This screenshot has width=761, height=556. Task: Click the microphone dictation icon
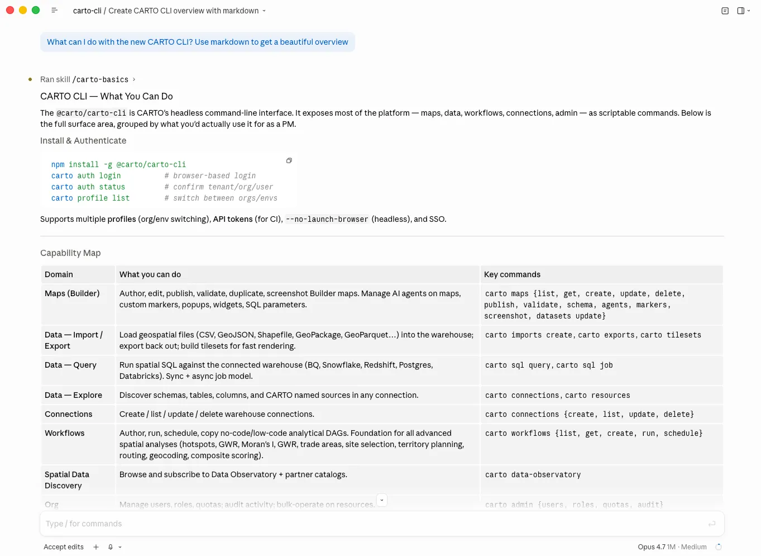click(111, 547)
